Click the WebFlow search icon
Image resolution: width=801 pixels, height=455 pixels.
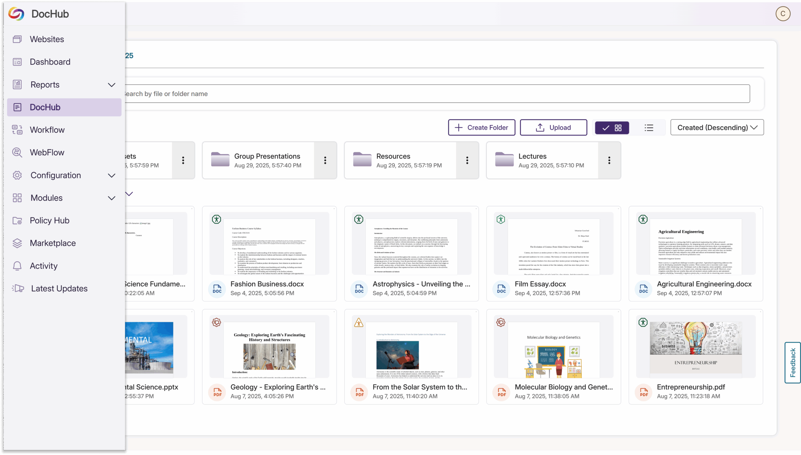click(17, 152)
